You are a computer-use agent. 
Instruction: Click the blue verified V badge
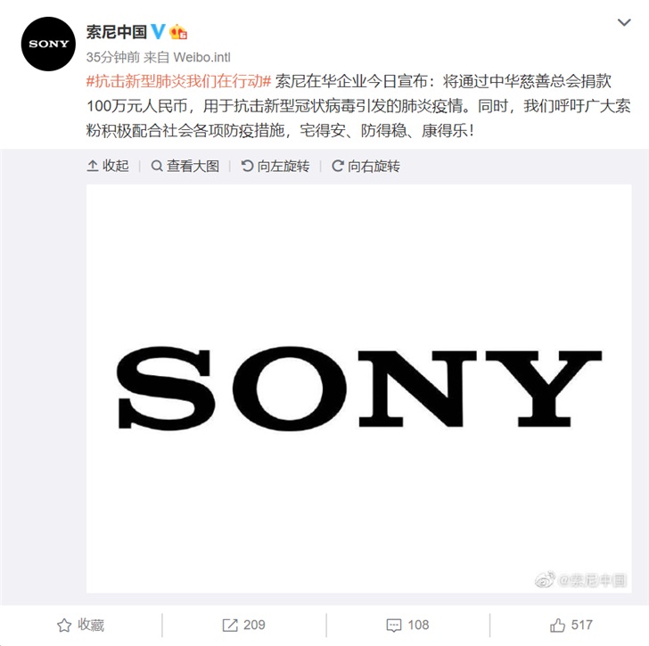click(158, 31)
